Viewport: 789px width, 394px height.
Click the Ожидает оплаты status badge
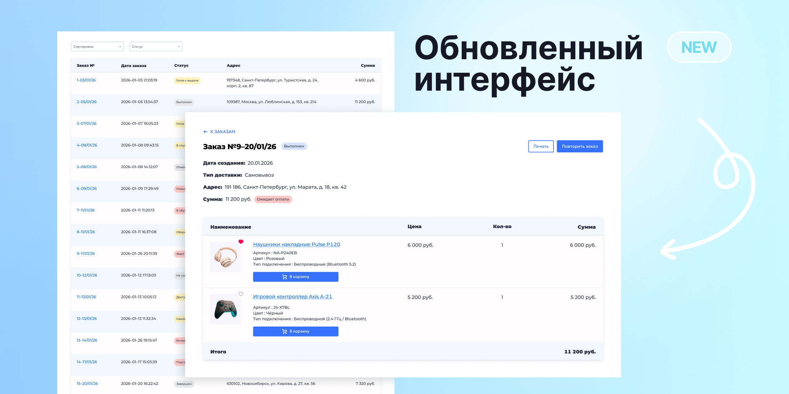[x=273, y=199]
